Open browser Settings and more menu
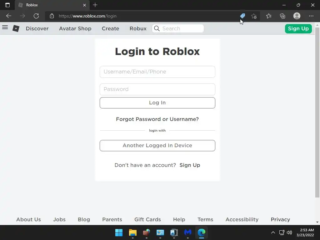 (311, 16)
